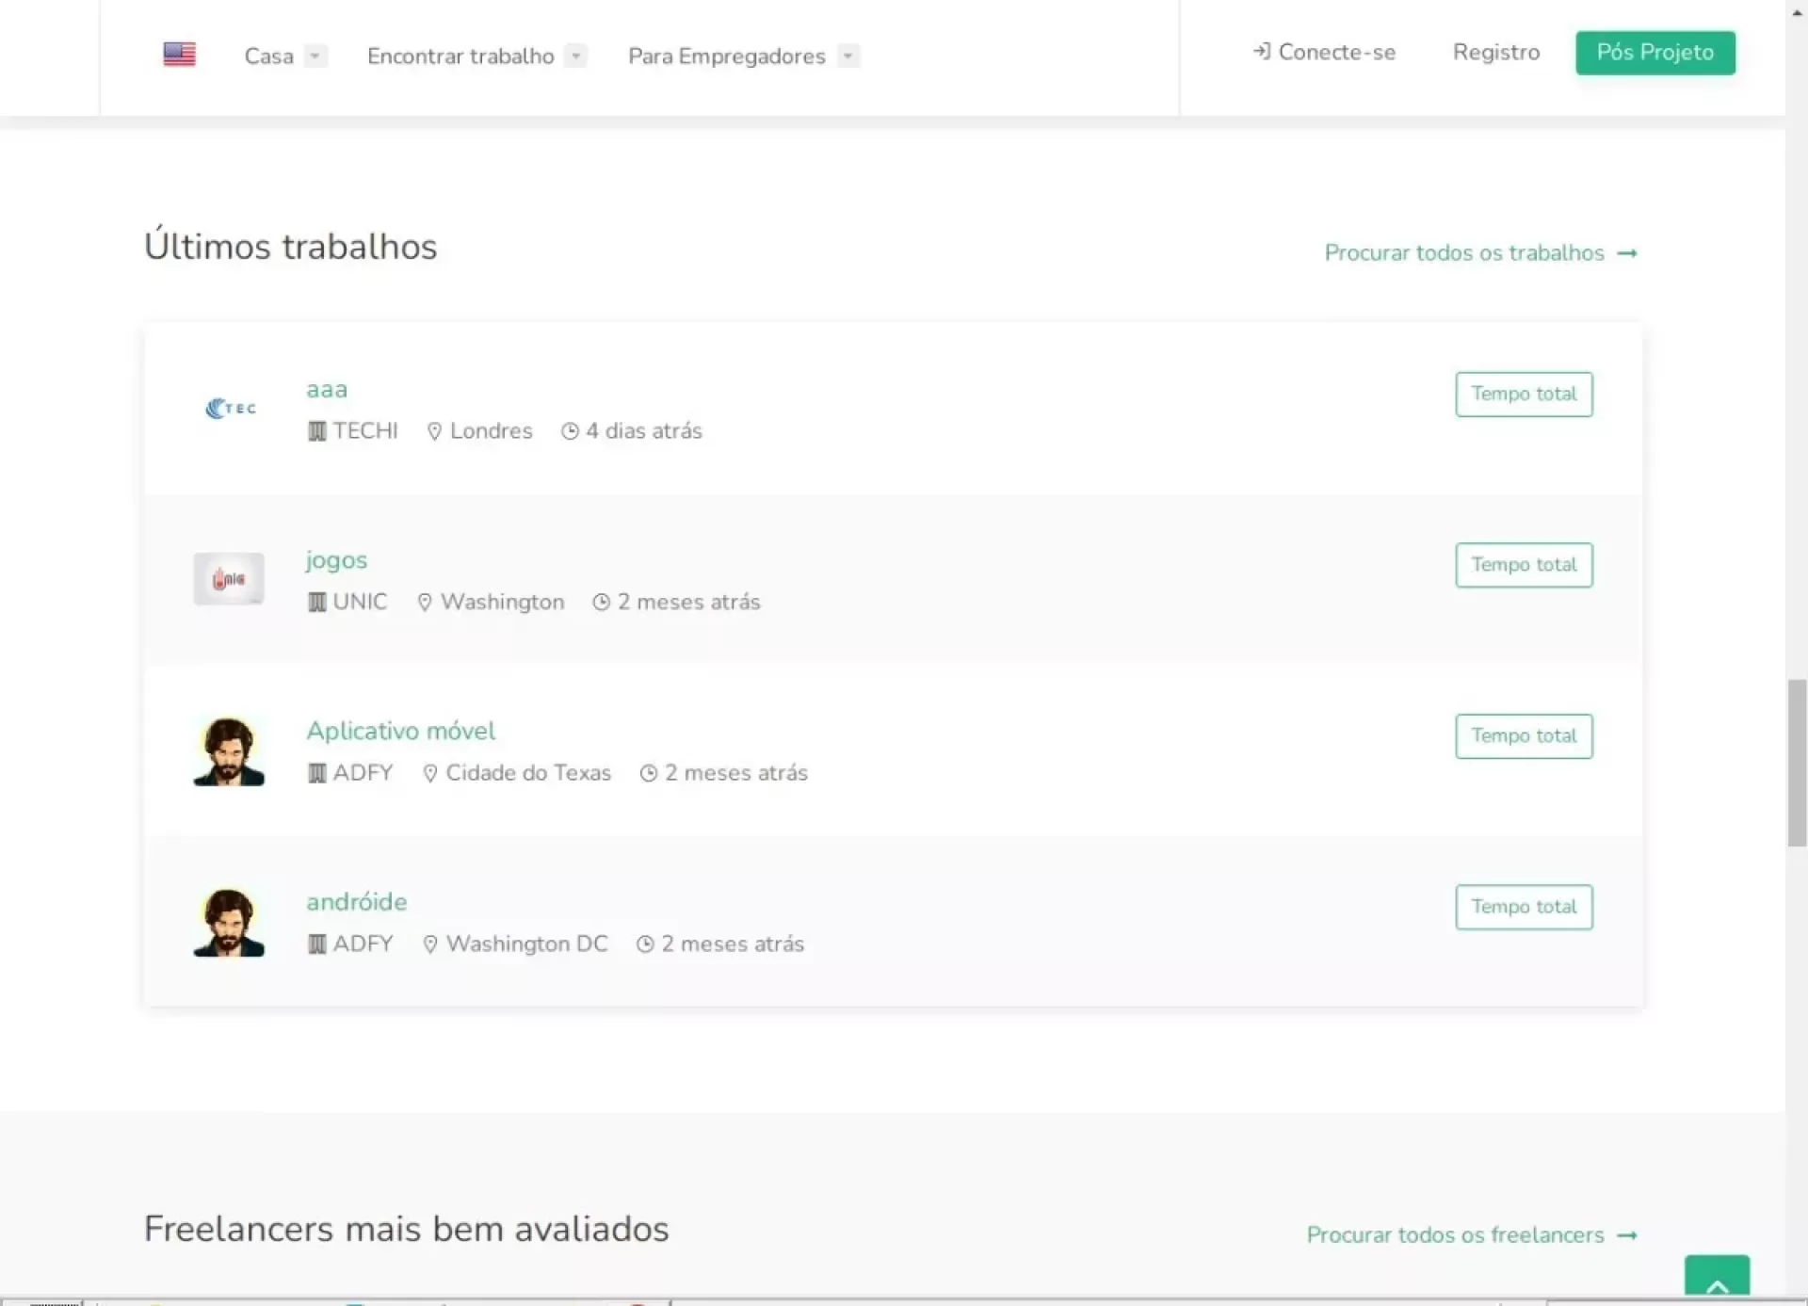Click the scroll-to-top arrow button

click(1717, 1279)
